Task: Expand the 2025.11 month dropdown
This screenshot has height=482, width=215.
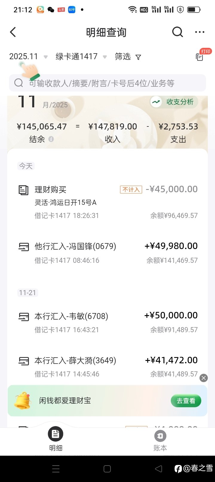Action: click(x=28, y=57)
